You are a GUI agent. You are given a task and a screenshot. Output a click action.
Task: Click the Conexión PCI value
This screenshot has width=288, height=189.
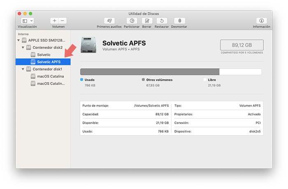point(258,123)
